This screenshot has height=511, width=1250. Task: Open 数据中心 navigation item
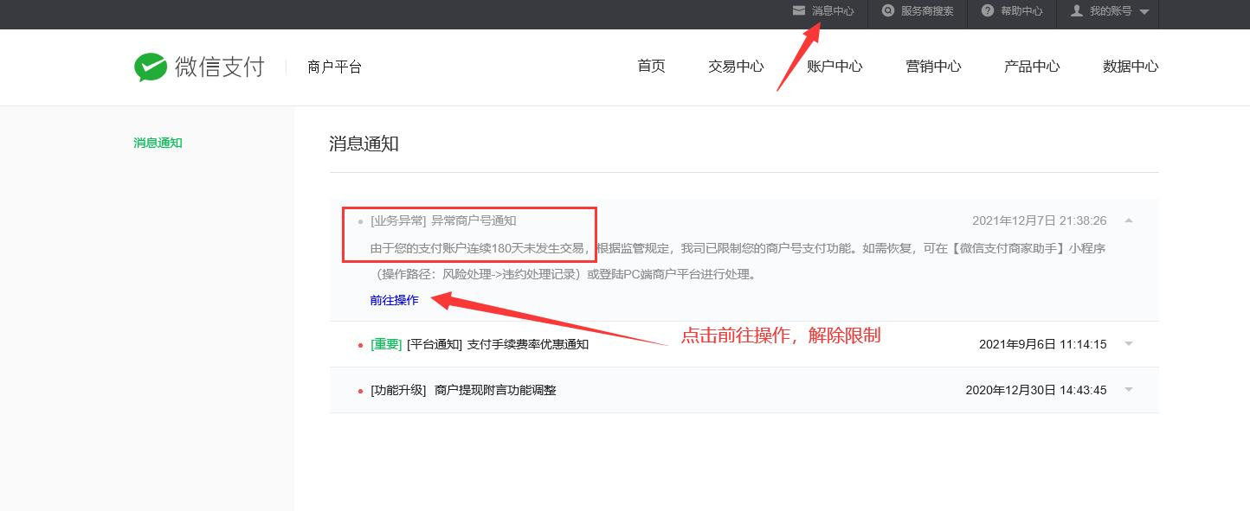pos(1131,66)
